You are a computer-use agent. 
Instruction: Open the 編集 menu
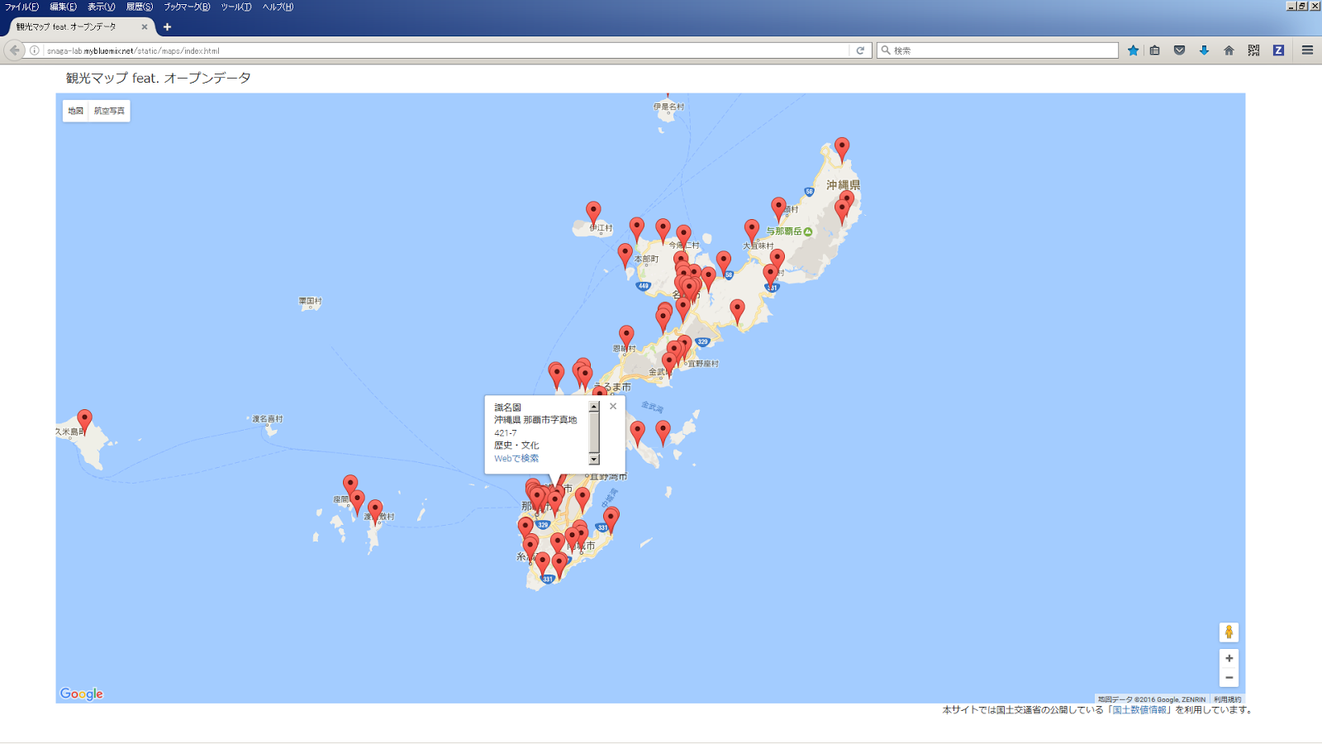(63, 7)
